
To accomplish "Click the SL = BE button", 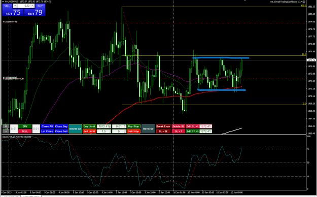I will pyautogui.click(x=163, y=131).
